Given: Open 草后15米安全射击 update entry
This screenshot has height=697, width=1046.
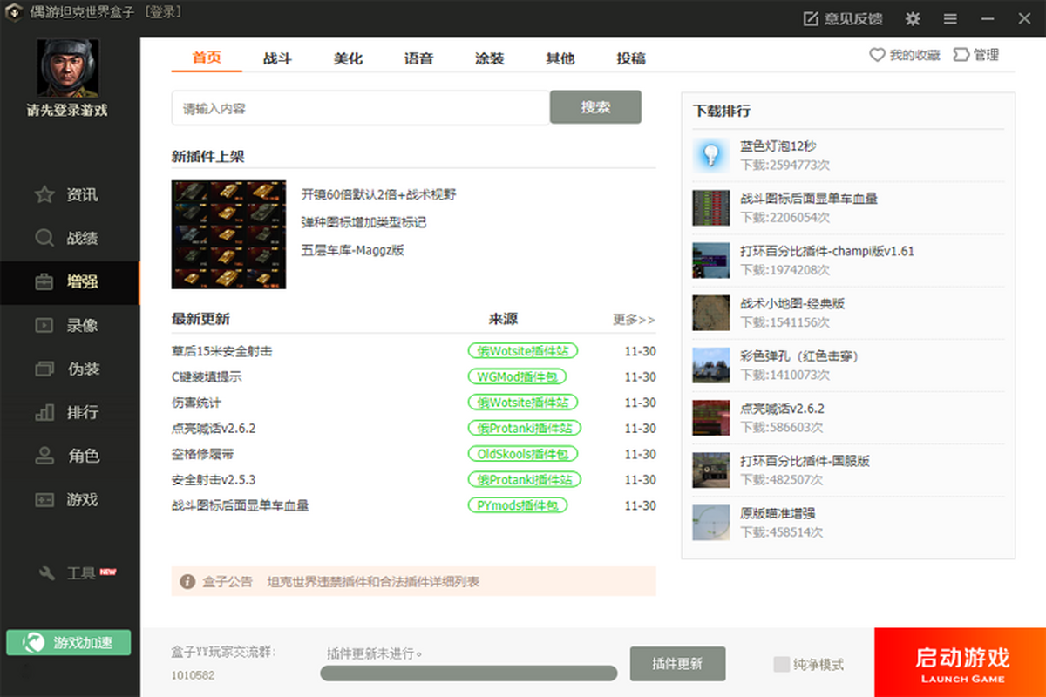Looking at the screenshot, I should point(221,351).
